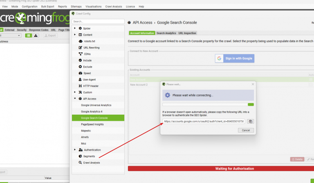Click the Delete account button
Viewport: 314px width, 183px height.
297,159
